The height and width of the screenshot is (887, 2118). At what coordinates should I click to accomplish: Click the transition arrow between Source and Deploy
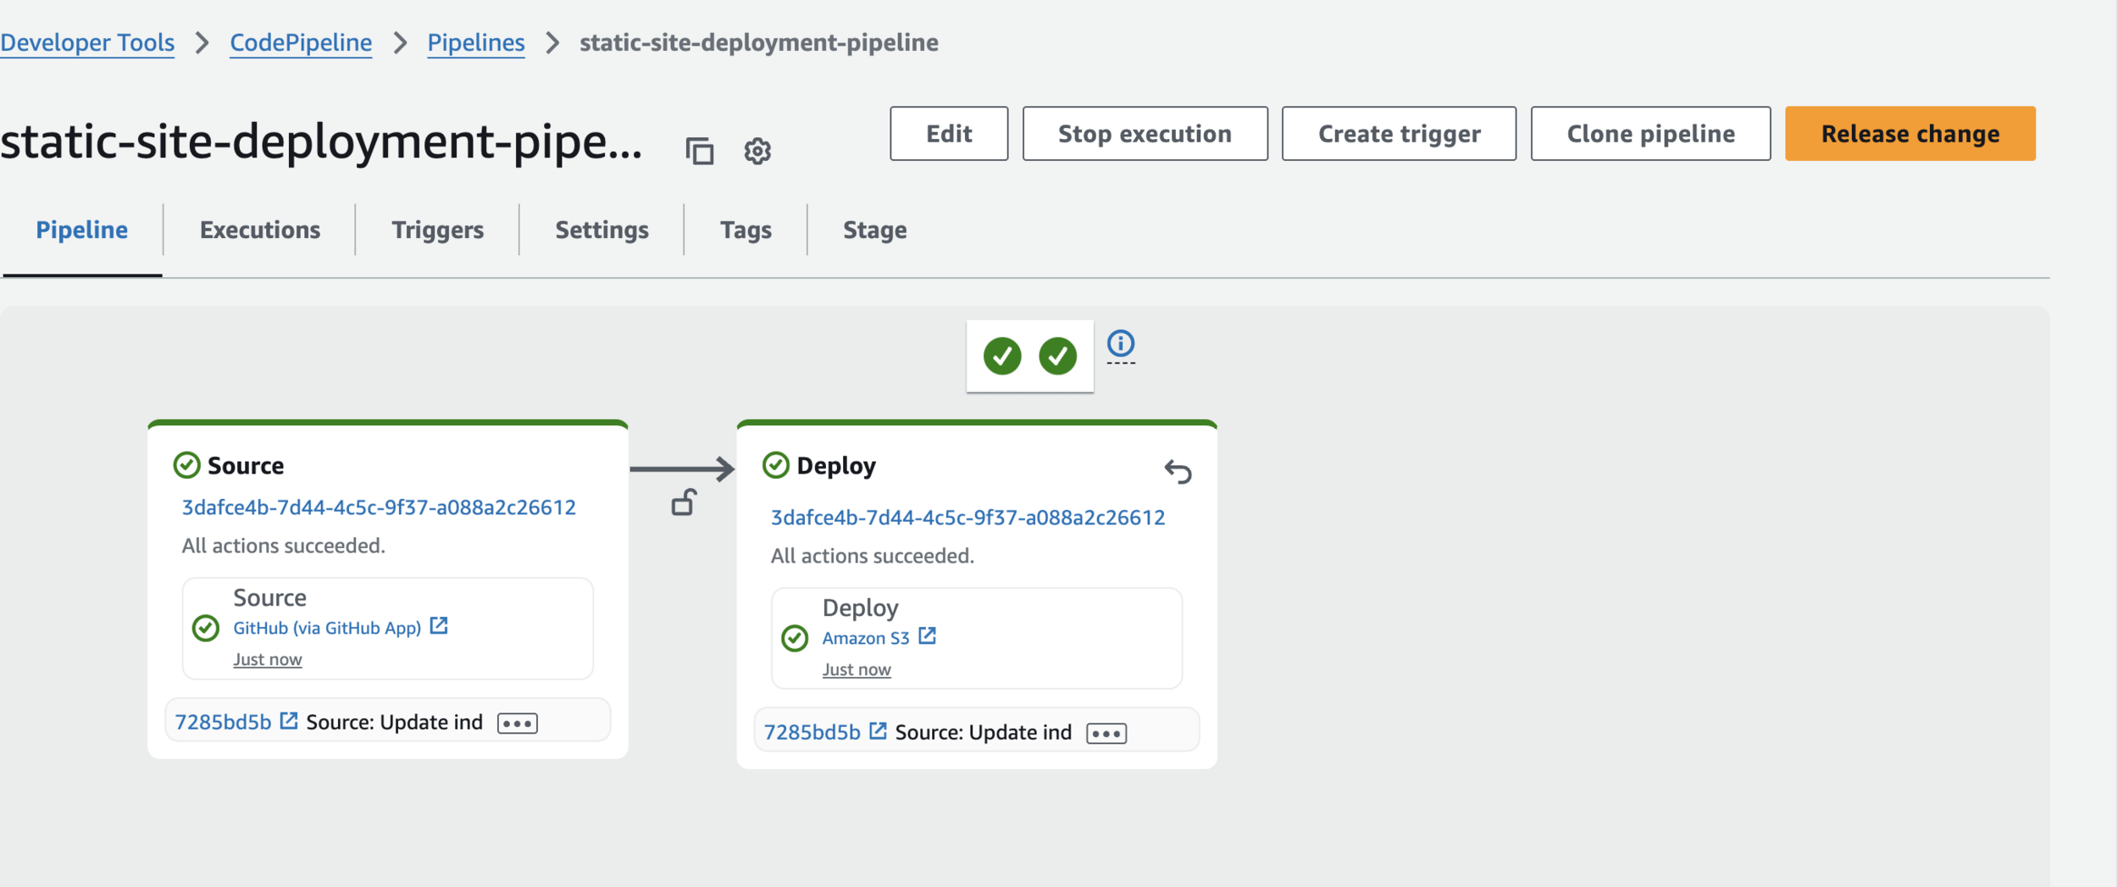(x=682, y=468)
